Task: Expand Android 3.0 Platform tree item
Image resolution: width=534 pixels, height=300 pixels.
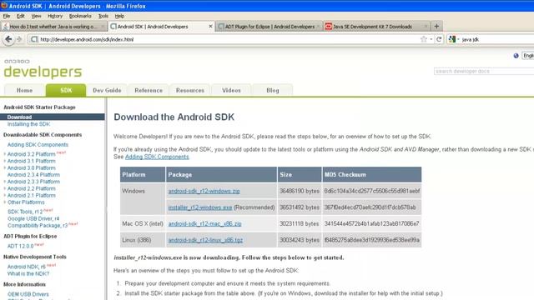Action: pyautogui.click(x=5, y=167)
